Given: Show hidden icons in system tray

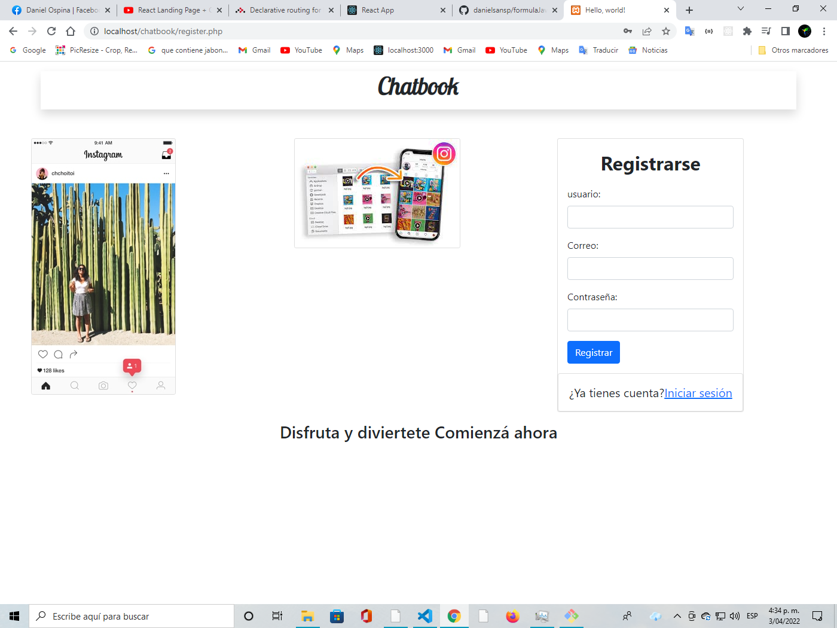Looking at the screenshot, I should coord(677,615).
